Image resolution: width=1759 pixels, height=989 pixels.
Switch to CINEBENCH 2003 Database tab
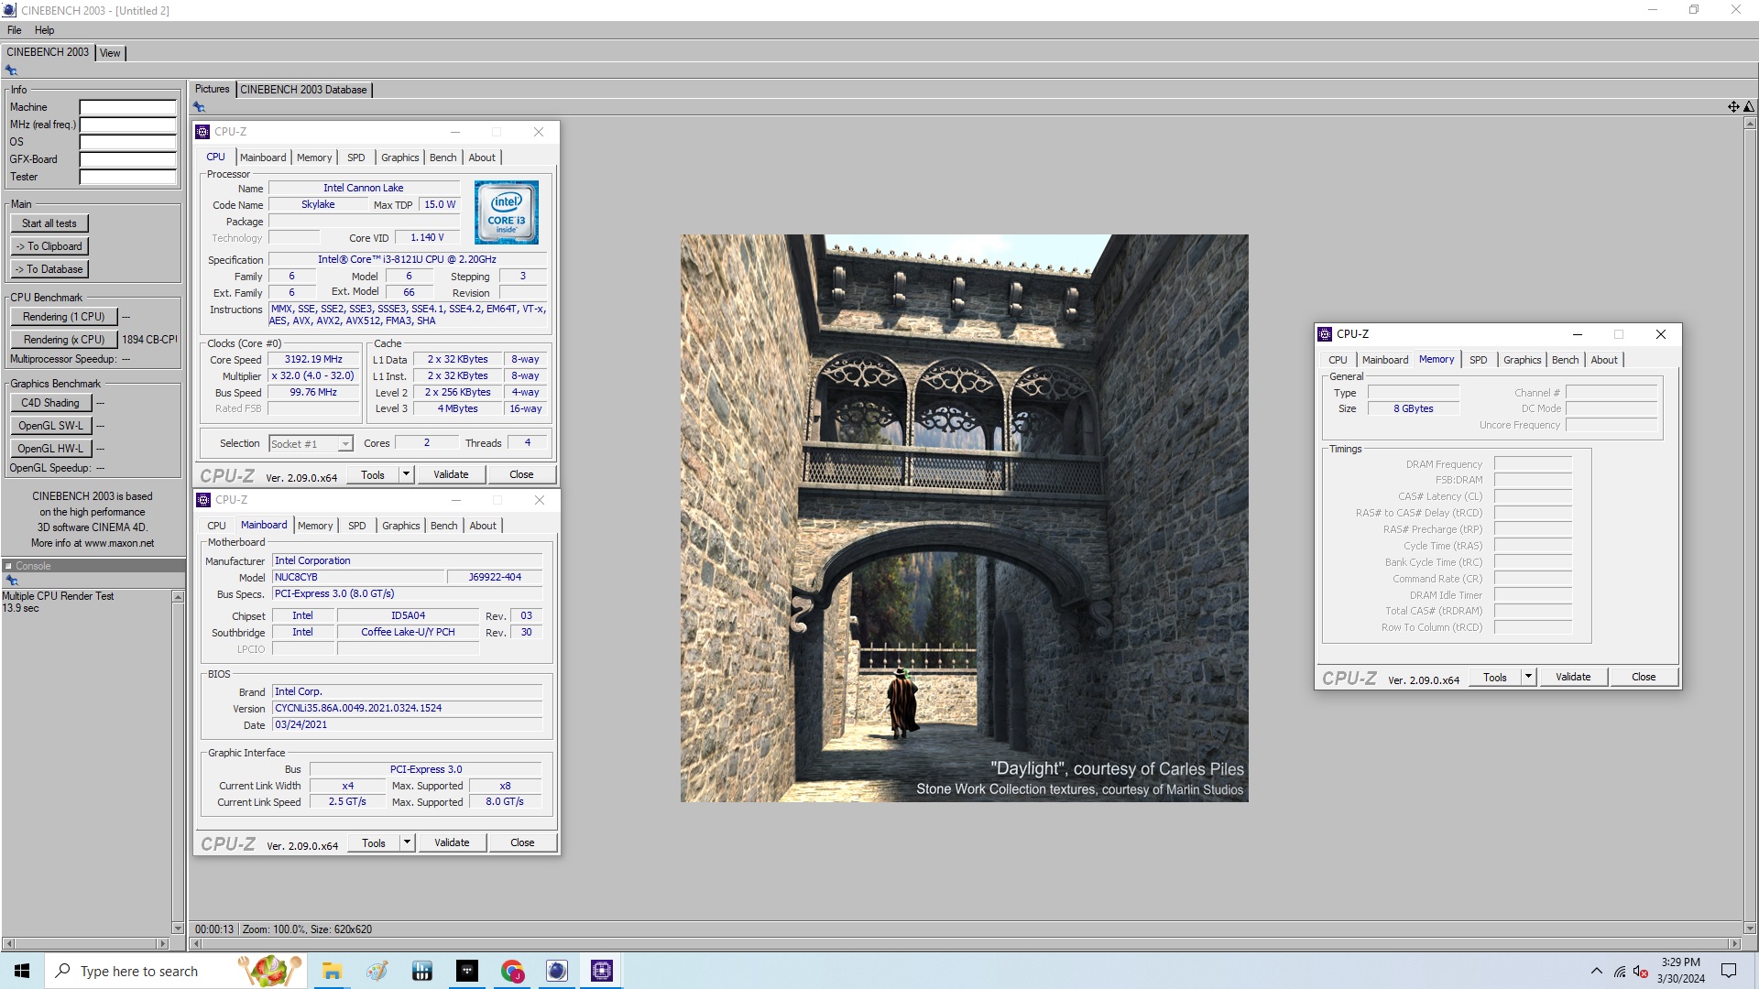tap(303, 90)
